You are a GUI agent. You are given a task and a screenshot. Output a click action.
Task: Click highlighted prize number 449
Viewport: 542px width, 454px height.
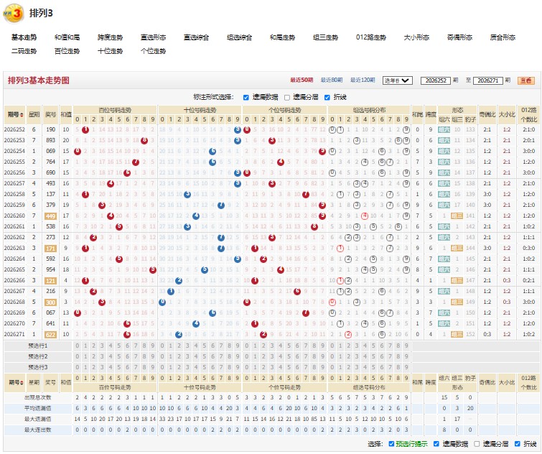50,216
